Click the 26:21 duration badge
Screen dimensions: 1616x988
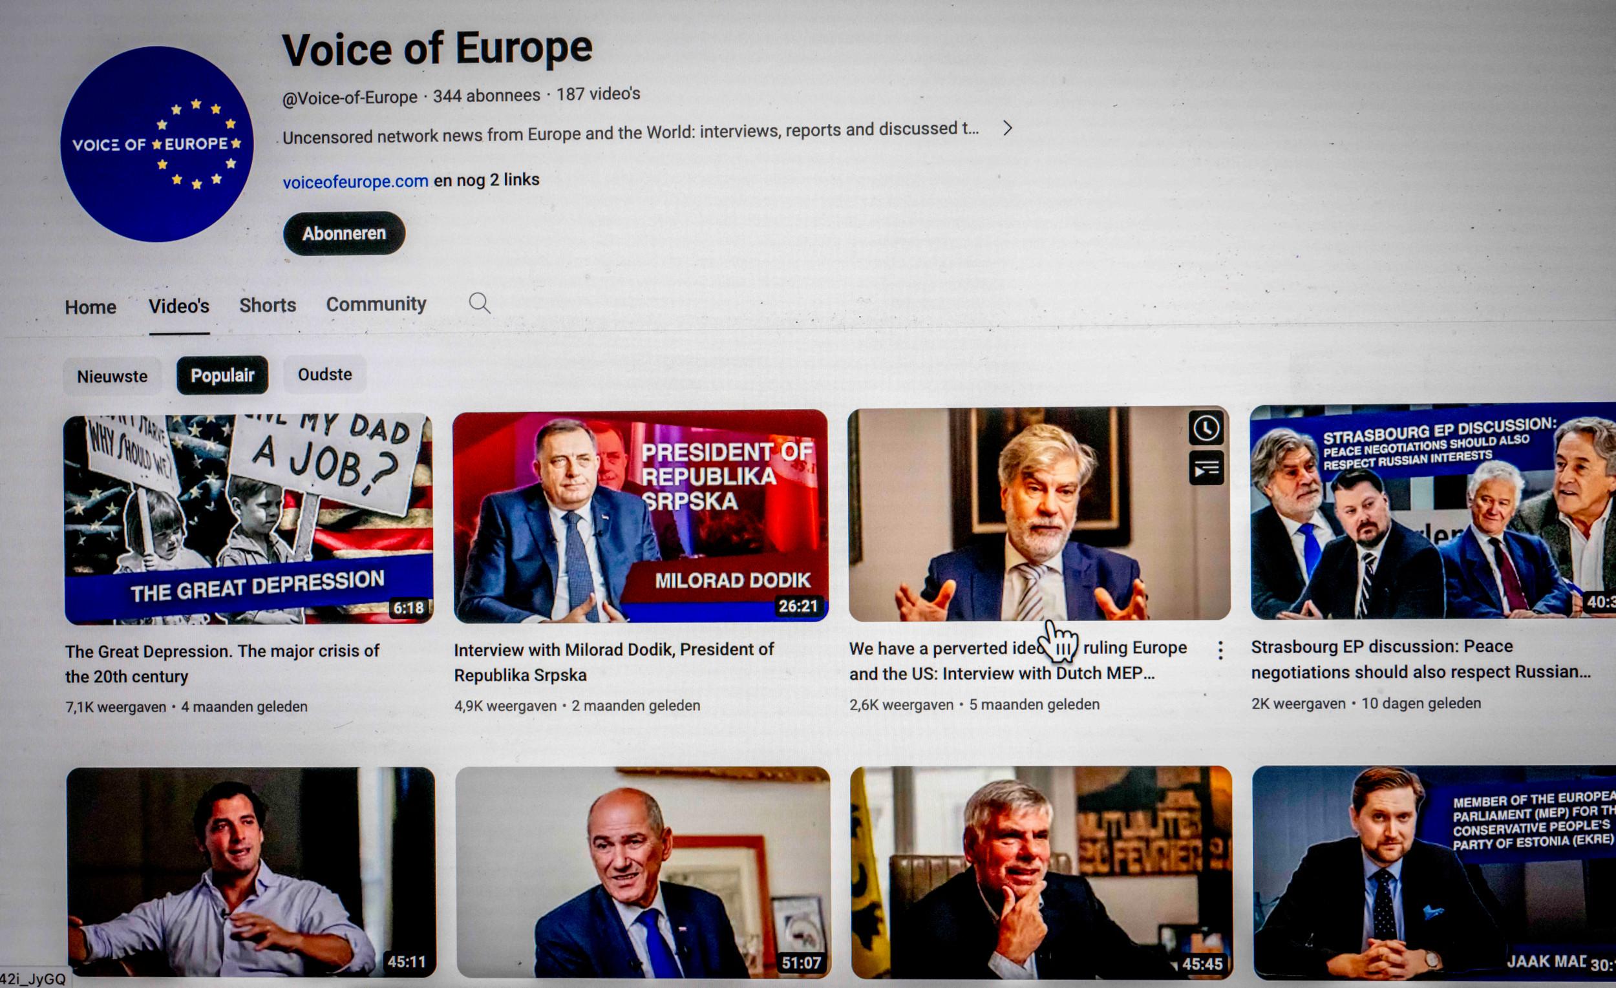tap(798, 605)
